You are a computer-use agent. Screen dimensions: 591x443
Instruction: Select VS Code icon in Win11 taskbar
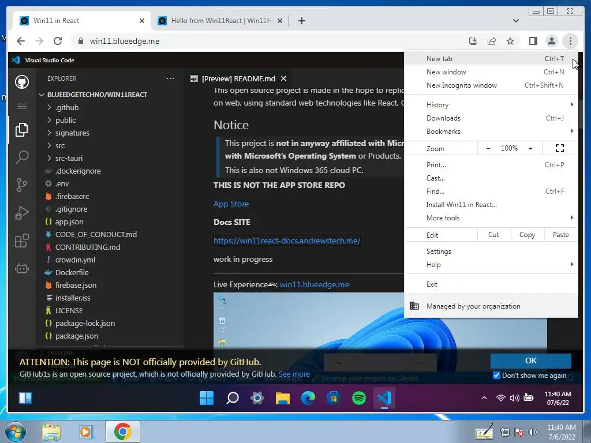coord(384,398)
